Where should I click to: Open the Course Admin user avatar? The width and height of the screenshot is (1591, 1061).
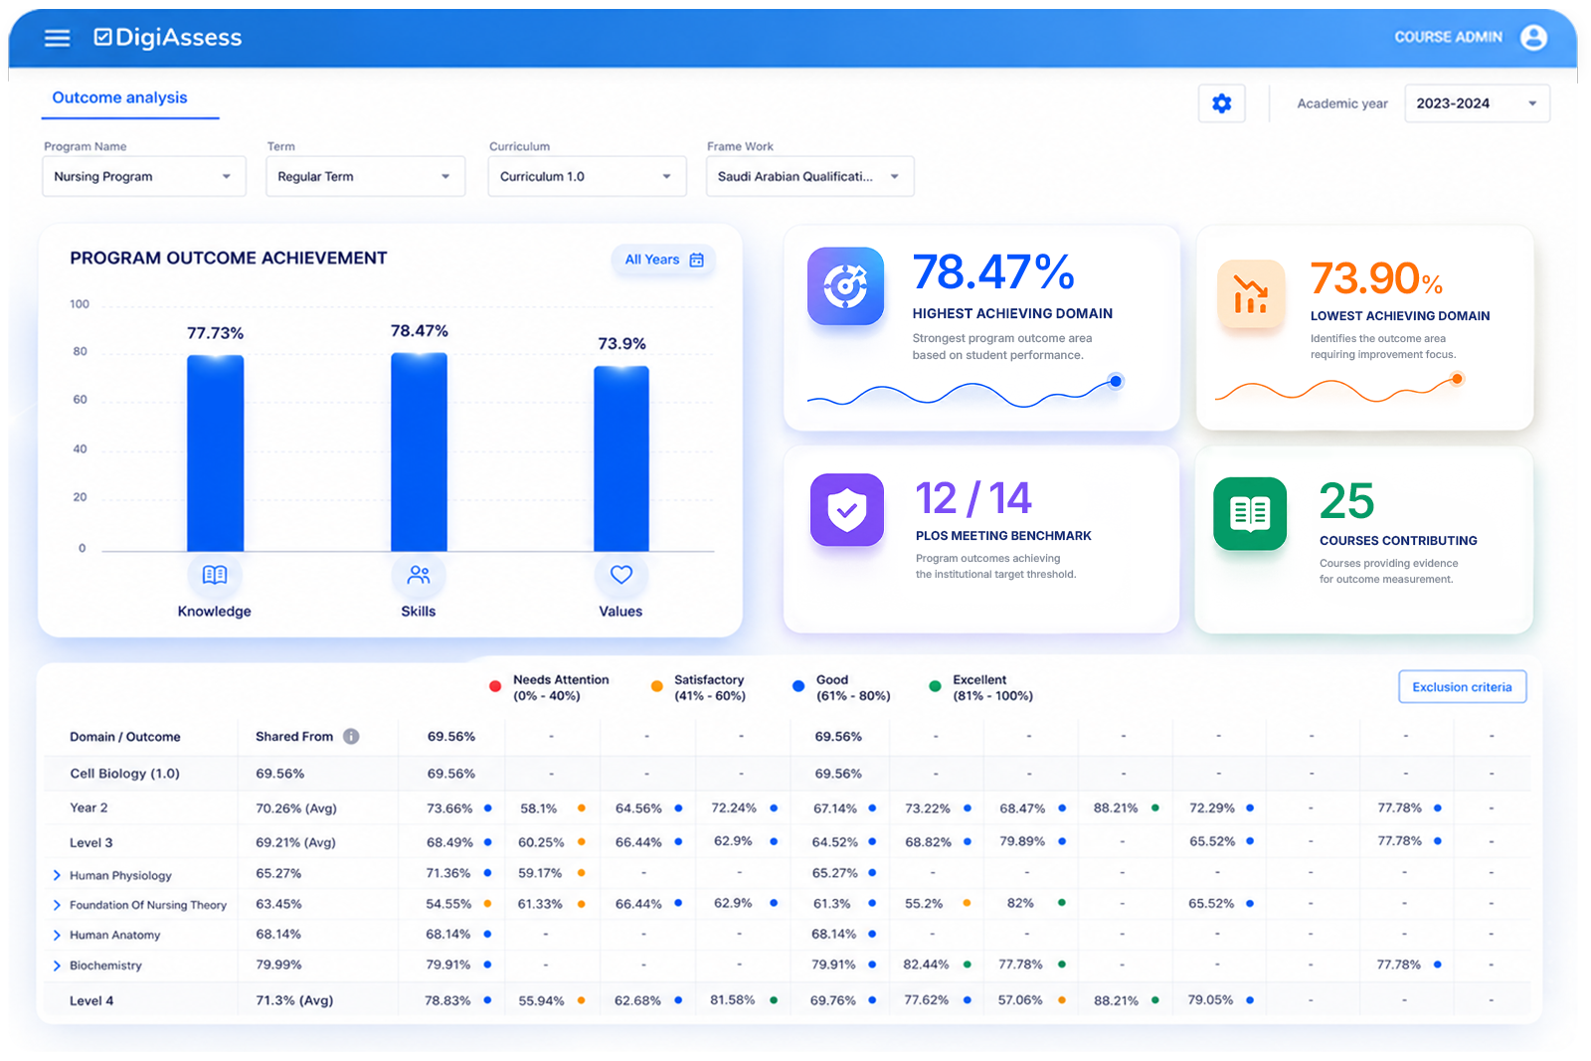[x=1533, y=37]
